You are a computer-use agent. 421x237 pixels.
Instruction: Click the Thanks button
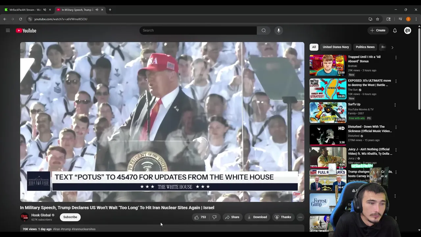[283, 217]
